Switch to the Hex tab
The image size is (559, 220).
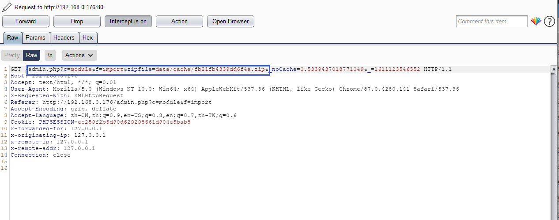88,37
